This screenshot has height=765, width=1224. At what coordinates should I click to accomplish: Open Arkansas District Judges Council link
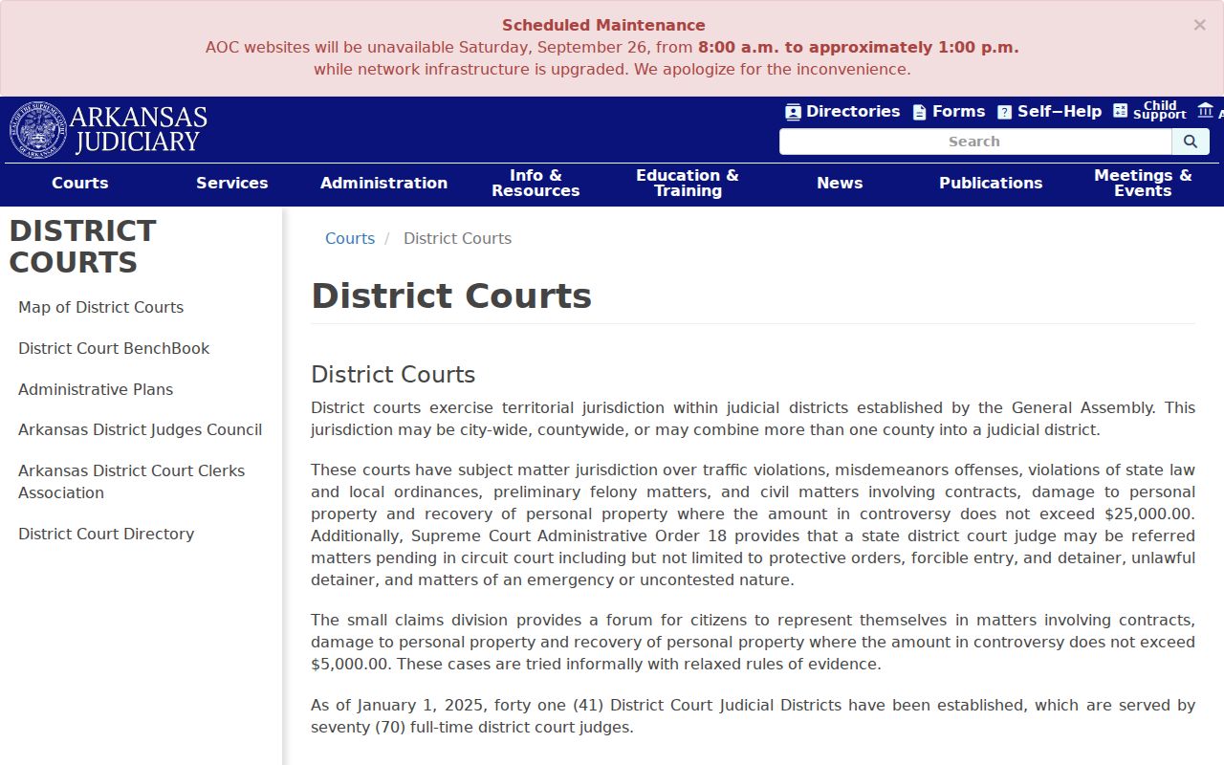tap(140, 430)
